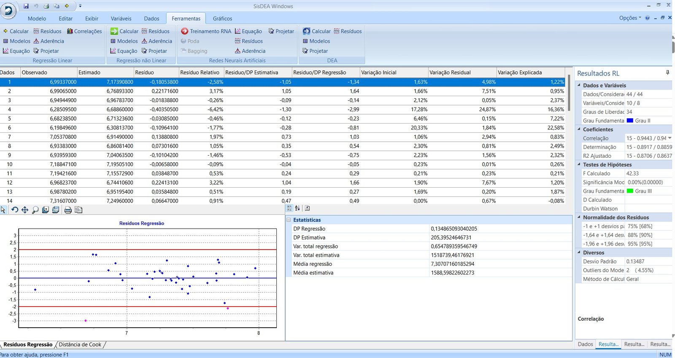Click the yellow arrow quick access icon
Image resolution: width=675 pixels, height=358 pixels.
tap(67, 6)
